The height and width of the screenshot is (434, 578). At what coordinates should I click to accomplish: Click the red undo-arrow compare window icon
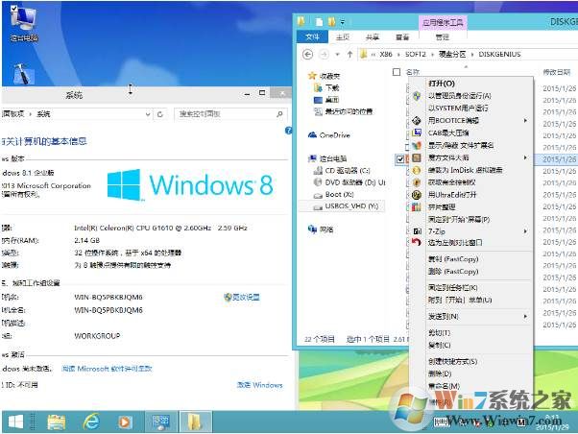pos(417,242)
